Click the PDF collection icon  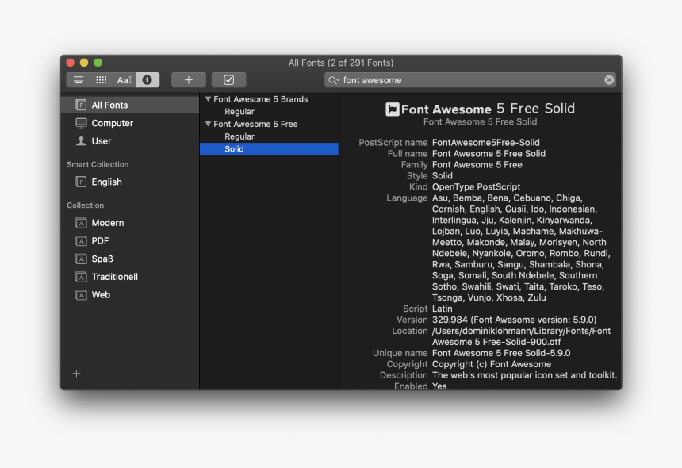81,241
